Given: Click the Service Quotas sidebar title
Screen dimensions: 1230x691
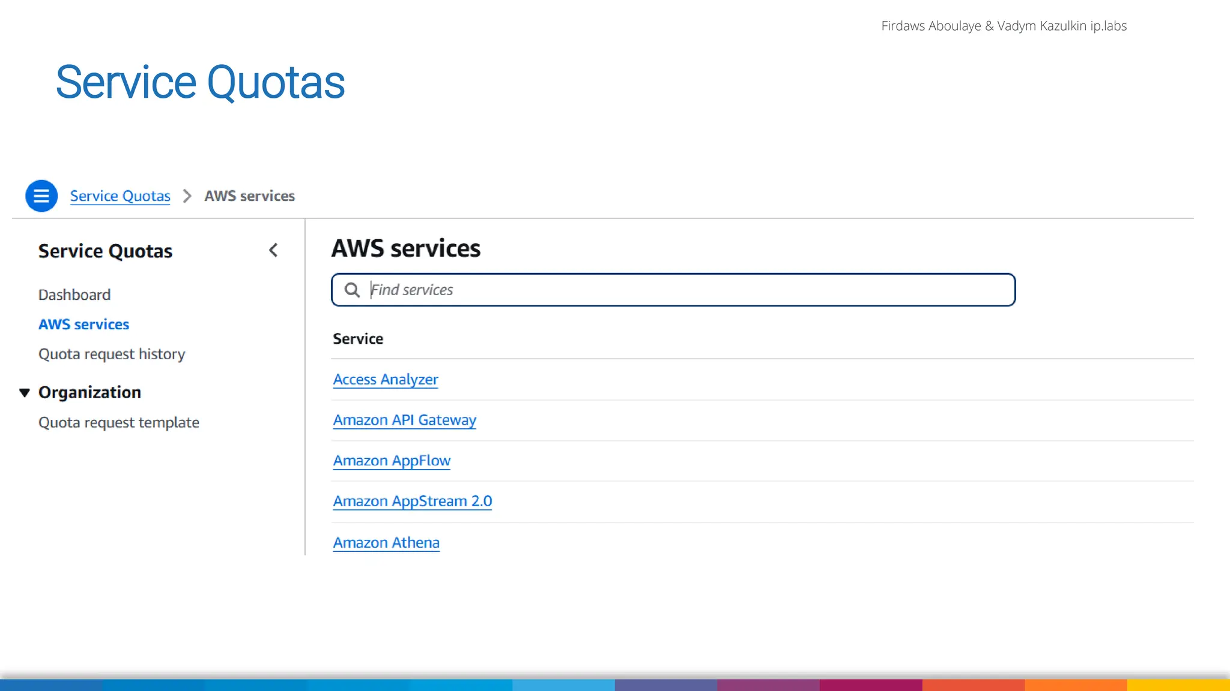Looking at the screenshot, I should pos(105,251).
